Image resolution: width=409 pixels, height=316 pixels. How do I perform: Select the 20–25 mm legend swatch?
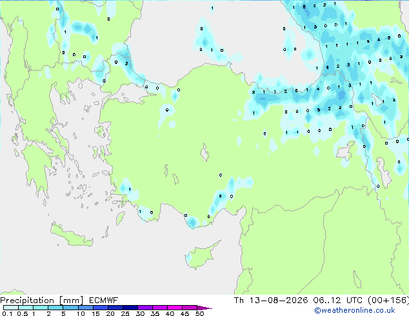click(x=115, y=308)
